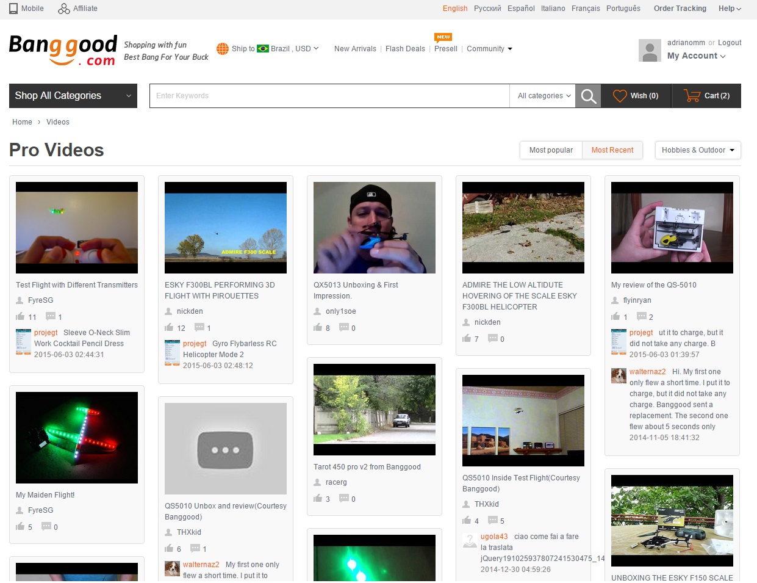Image resolution: width=757 pixels, height=583 pixels.
Task: Open the Presell page
Action: (x=446, y=49)
